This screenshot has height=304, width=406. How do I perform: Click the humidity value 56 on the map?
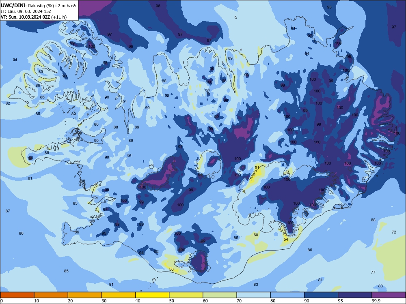171,270
